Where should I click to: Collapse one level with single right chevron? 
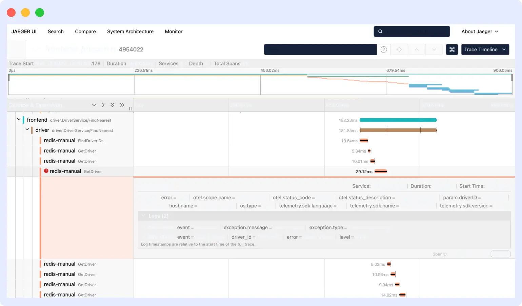[x=103, y=105]
